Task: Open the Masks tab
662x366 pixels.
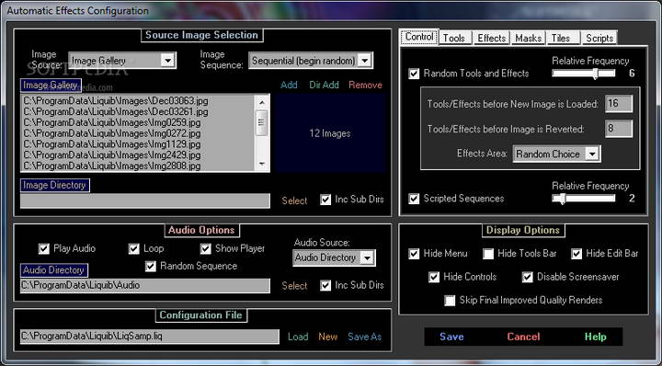Action: tap(528, 38)
